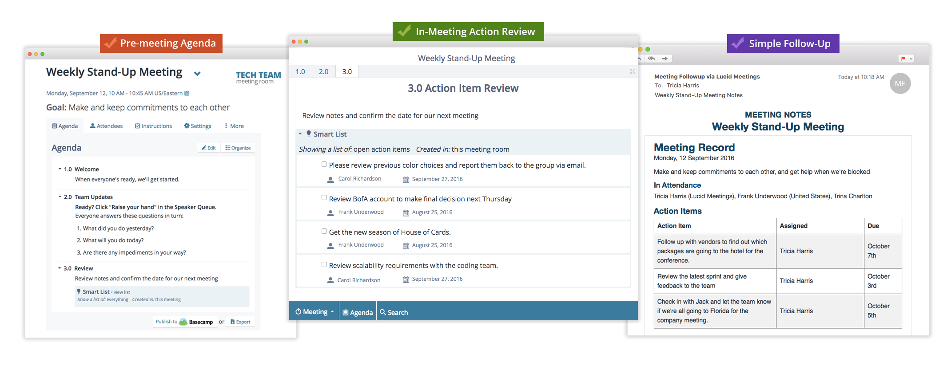
Task: Click the lightbulb icon next to Smart List header
Action: [x=309, y=134]
